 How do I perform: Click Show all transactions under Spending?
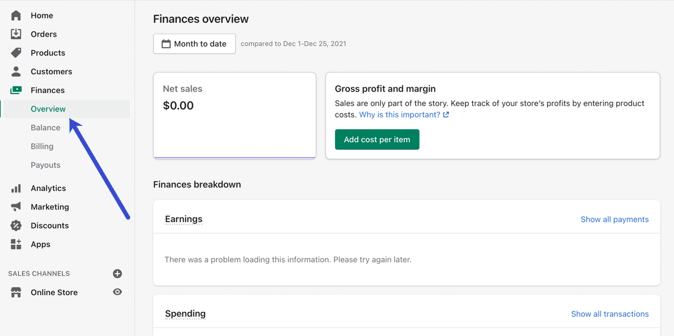[x=610, y=313]
